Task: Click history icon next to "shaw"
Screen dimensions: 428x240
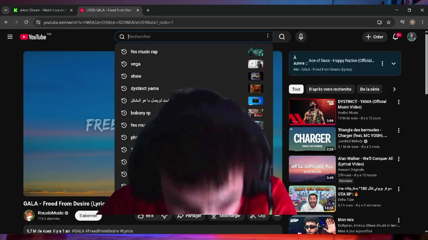Action: pyautogui.click(x=124, y=76)
